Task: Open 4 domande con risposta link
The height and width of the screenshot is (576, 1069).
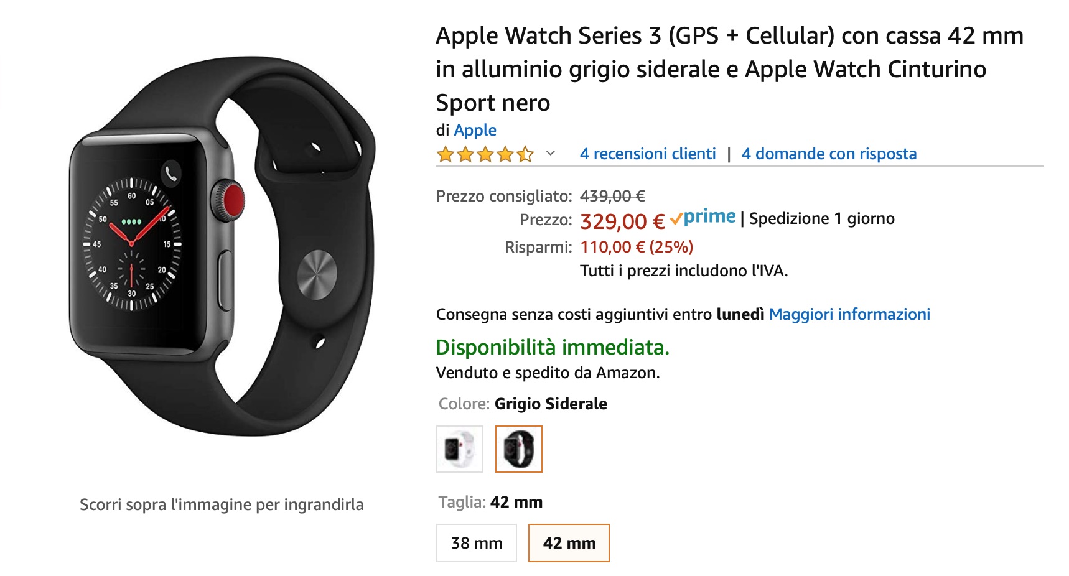Action: [x=829, y=154]
